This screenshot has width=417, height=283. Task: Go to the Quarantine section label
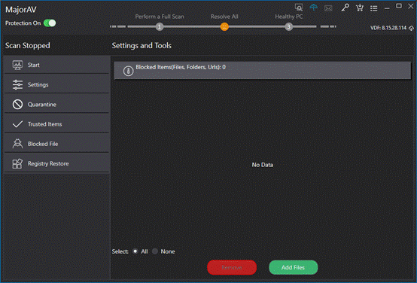pyautogui.click(x=42, y=105)
